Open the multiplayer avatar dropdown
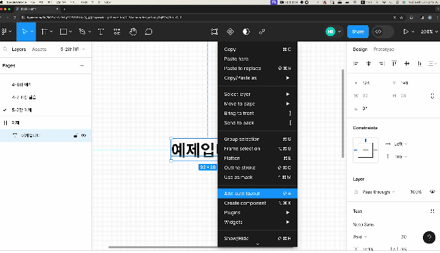The width and height of the screenshot is (440, 253). click(340, 31)
